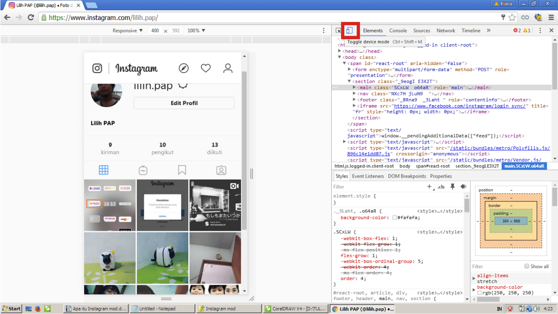Open the facebook login_sync iframe link
558x314 pixels.
[x=461, y=106]
